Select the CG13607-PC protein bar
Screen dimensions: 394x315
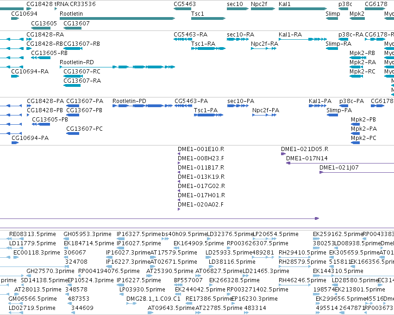pyautogui.click(x=73, y=133)
